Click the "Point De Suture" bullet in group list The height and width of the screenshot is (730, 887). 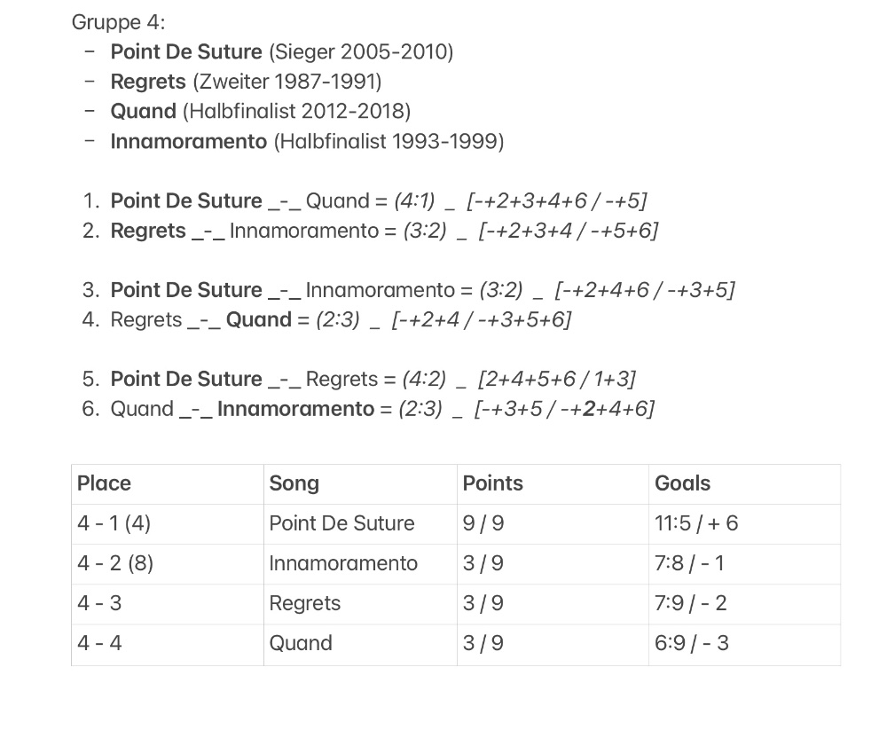186,51
